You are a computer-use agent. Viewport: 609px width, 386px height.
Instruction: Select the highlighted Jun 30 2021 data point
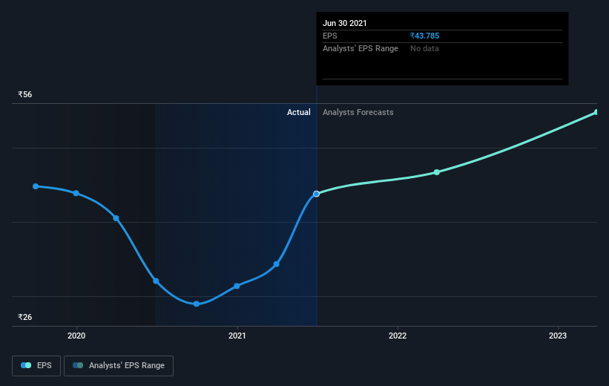(317, 194)
